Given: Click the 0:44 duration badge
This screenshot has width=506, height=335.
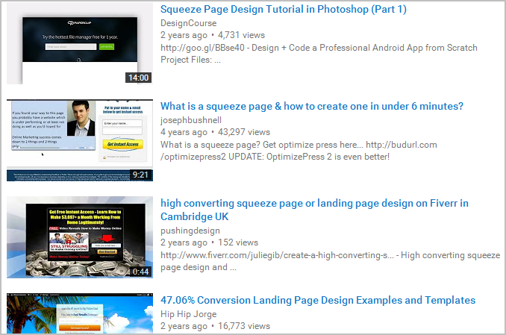Looking at the screenshot, I should [140, 272].
